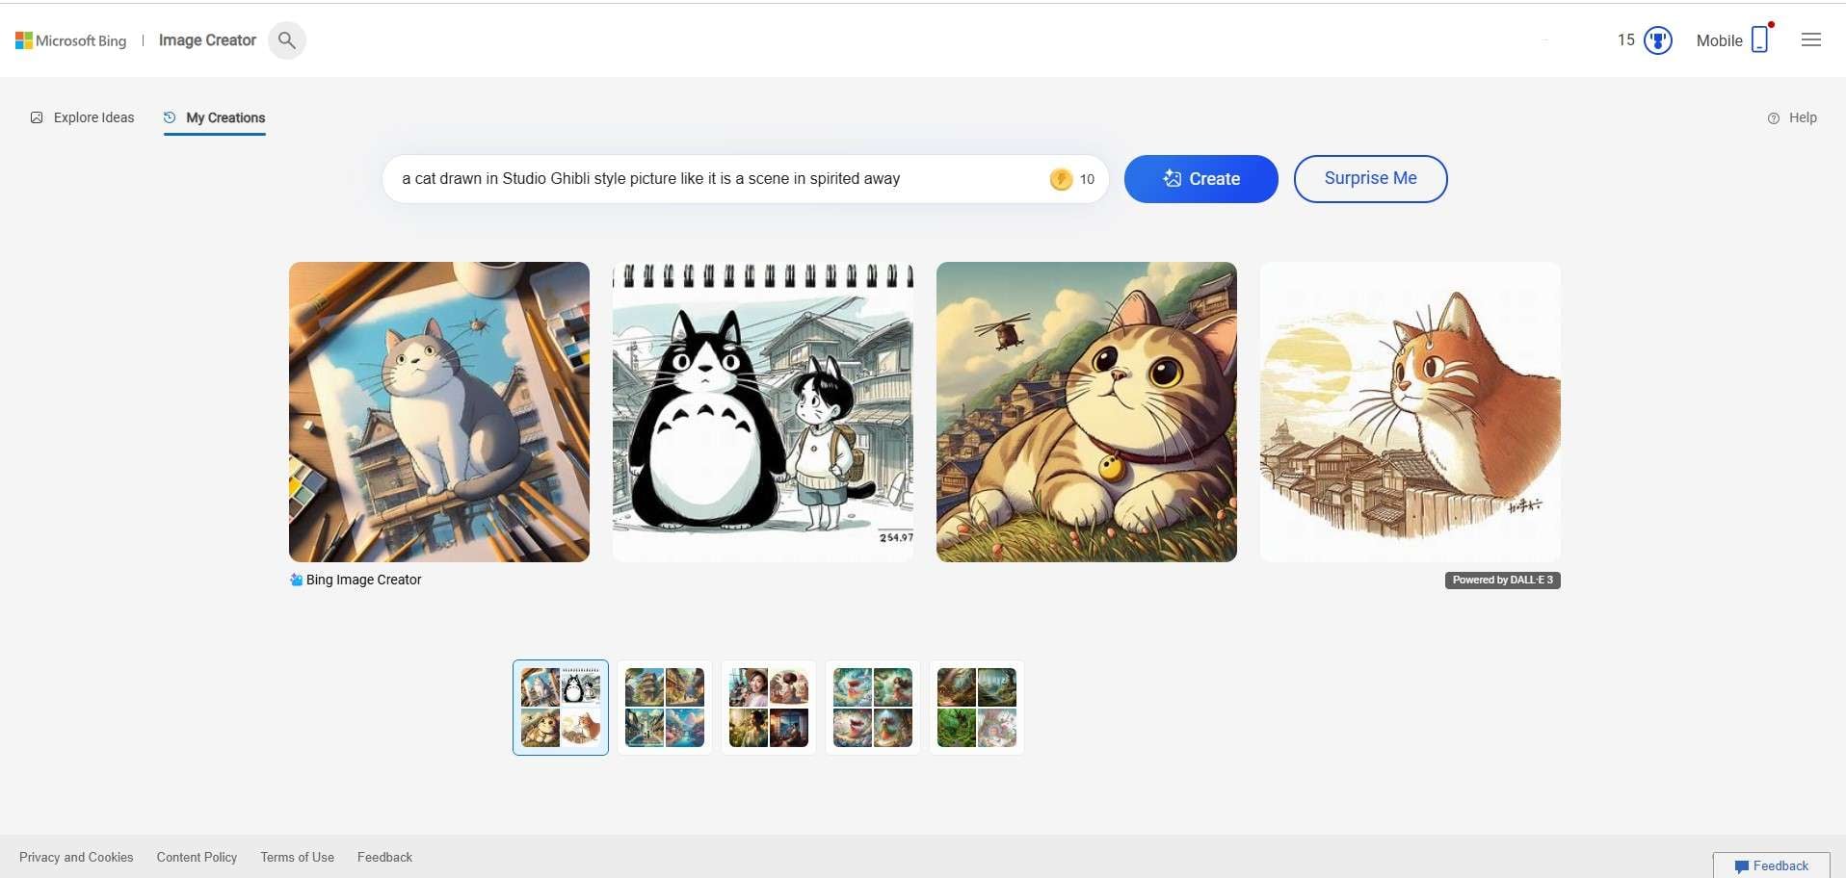Click the Help question mark icon
The width and height of the screenshot is (1846, 878).
1774,118
